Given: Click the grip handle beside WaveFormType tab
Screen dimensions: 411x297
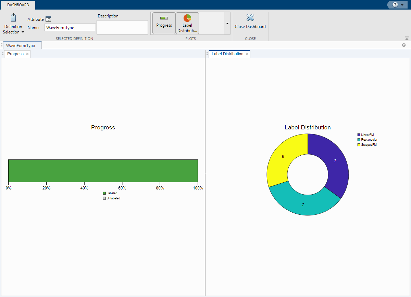Looking at the screenshot, I should click(x=2, y=45).
